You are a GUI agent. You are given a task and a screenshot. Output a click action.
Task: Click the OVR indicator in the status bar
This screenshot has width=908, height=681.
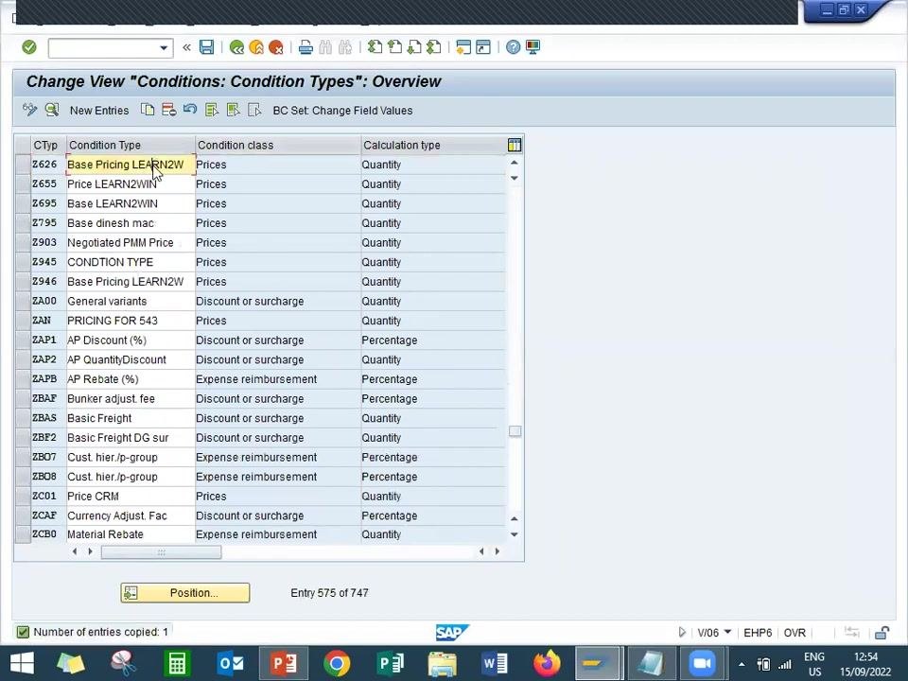point(794,633)
